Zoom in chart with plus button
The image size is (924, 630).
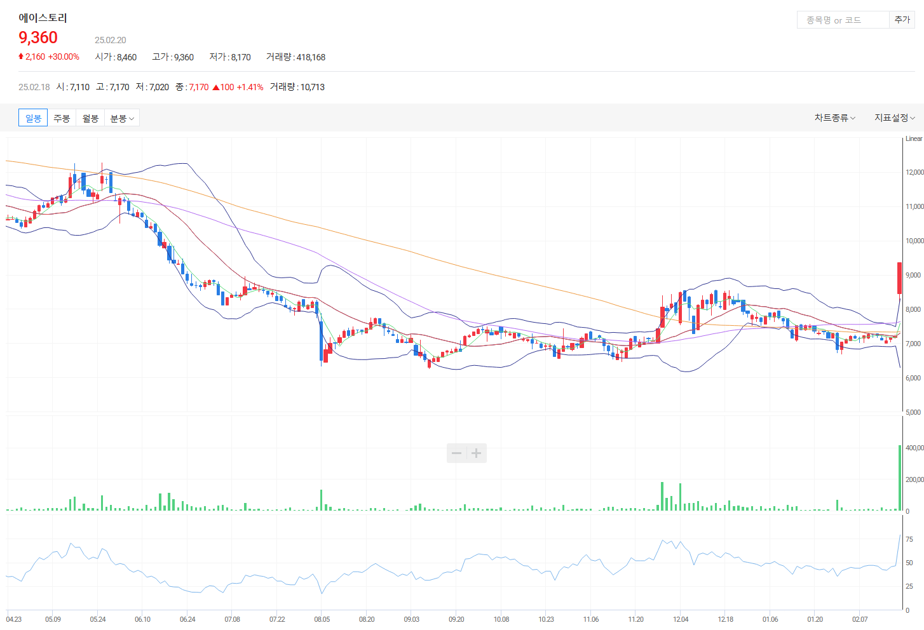(477, 453)
